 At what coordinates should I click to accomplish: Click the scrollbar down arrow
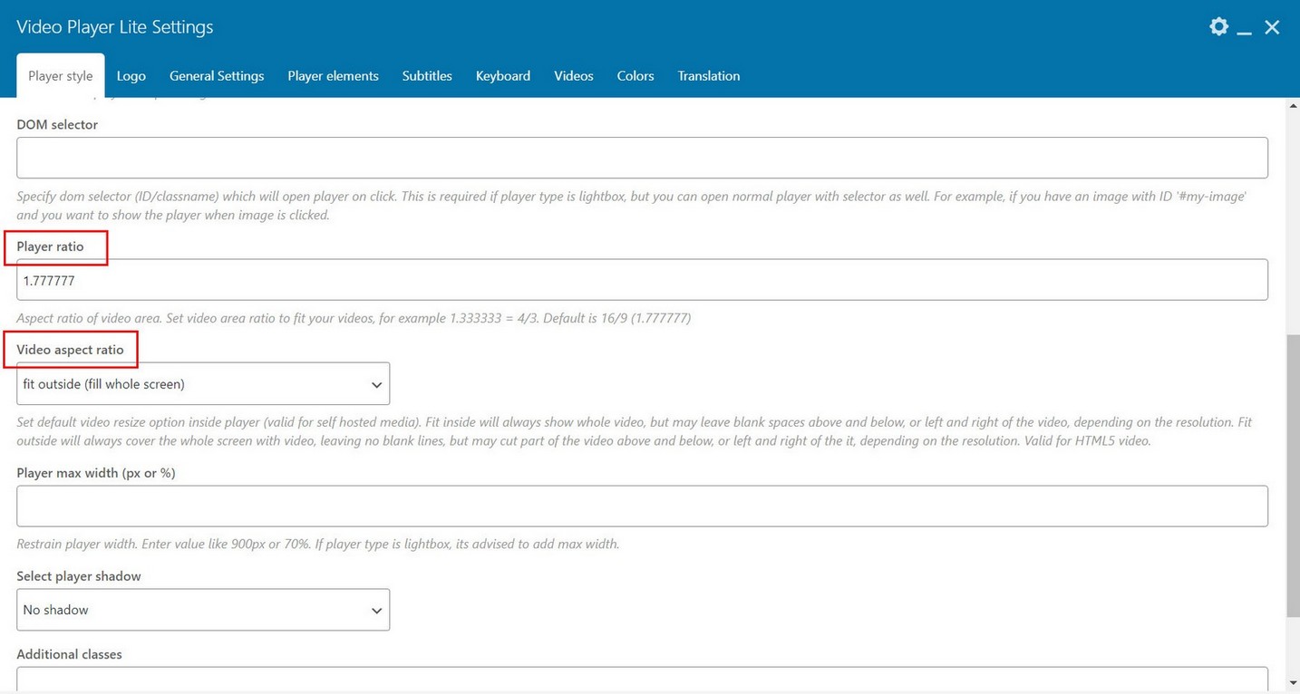click(x=1293, y=682)
